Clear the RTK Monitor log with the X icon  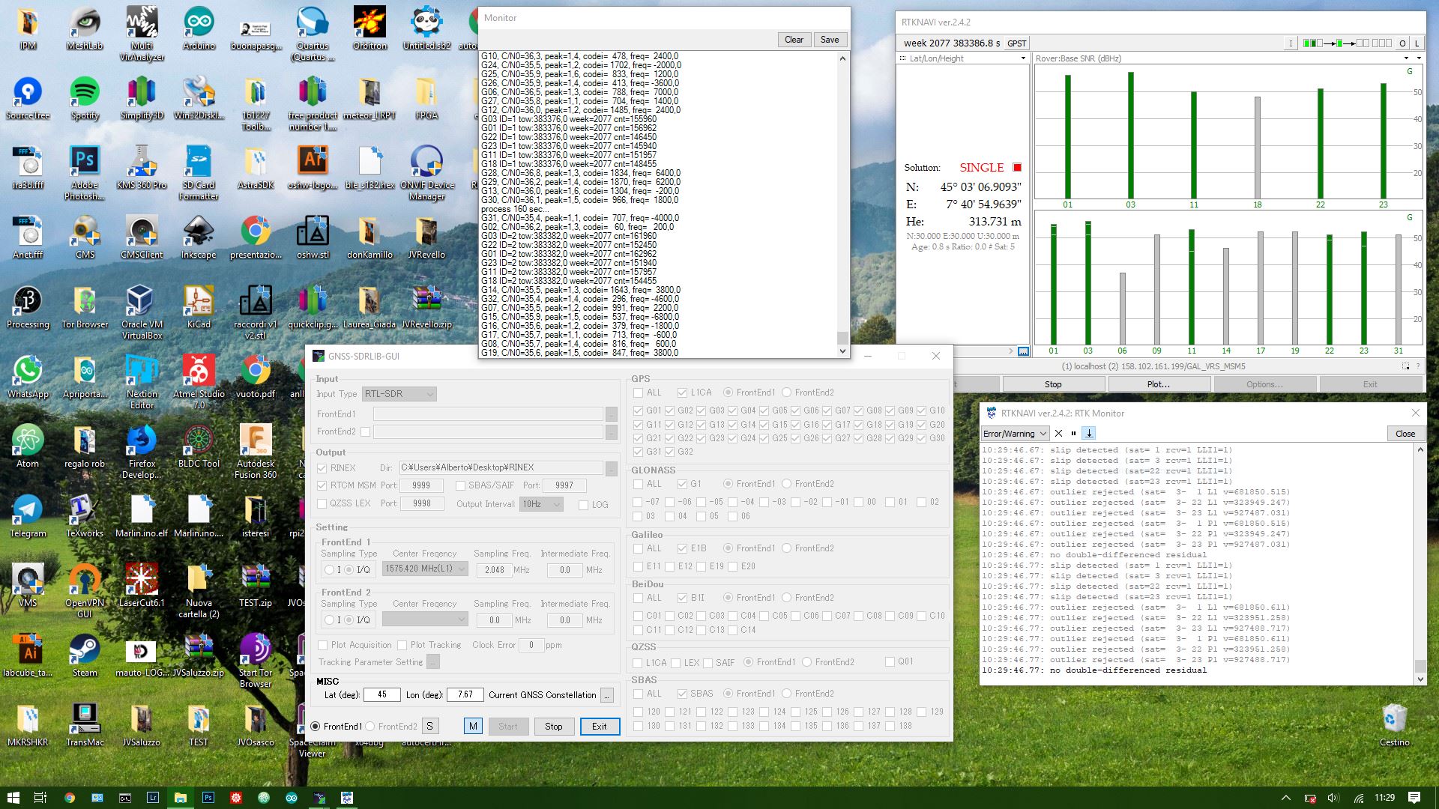pos(1058,433)
